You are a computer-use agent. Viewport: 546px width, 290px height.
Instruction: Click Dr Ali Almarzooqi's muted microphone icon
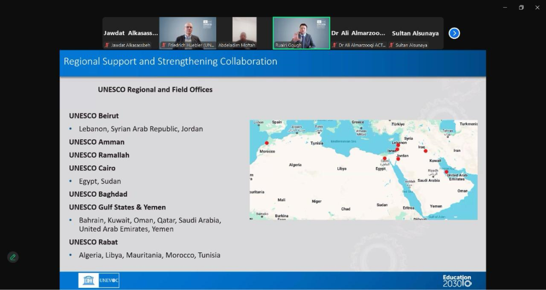(x=335, y=45)
